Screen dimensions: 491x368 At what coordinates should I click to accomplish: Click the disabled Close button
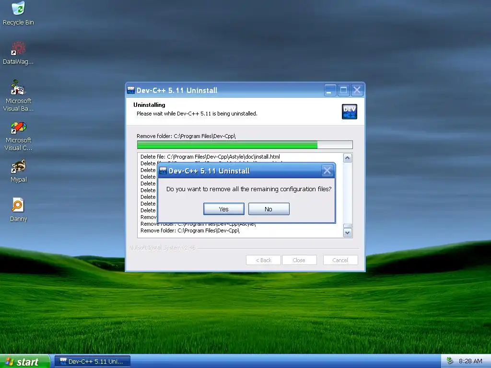click(299, 260)
